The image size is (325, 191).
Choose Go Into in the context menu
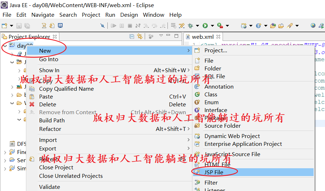[109, 59]
